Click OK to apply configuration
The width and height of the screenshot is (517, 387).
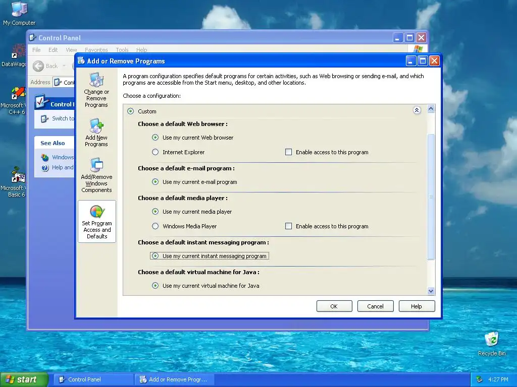(334, 306)
